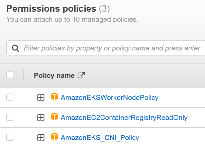
Task: Click the orange box icon for AmazonEC2ContainerRegistryReadOnly
Action: (54, 117)
